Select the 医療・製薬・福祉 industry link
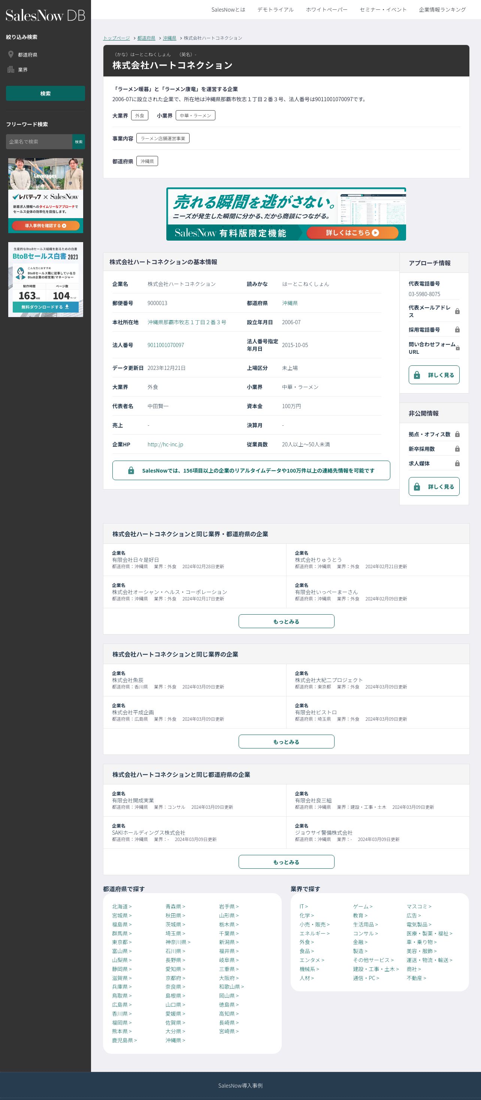This screenshot has width=481, height=1100. (x=429, y=934)
